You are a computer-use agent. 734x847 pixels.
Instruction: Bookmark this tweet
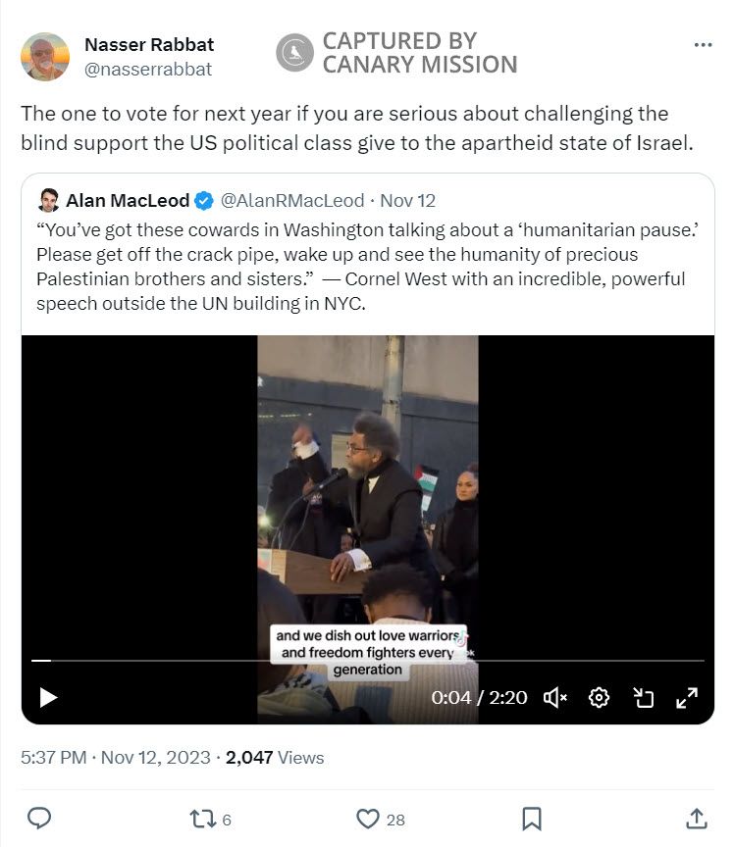[529, 816]
